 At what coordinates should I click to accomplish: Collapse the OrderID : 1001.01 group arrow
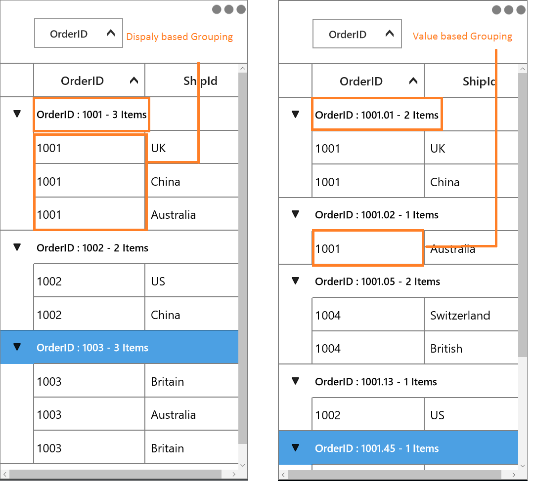tap(296, 114)
